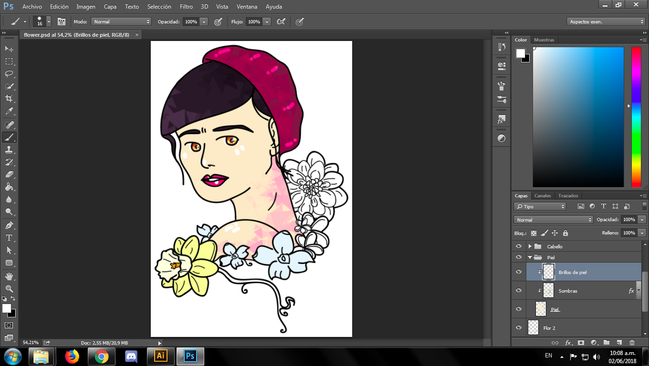Open Illustrator from the taskbar
Viewport: 649px width, 366px height.
click(161, 356)
